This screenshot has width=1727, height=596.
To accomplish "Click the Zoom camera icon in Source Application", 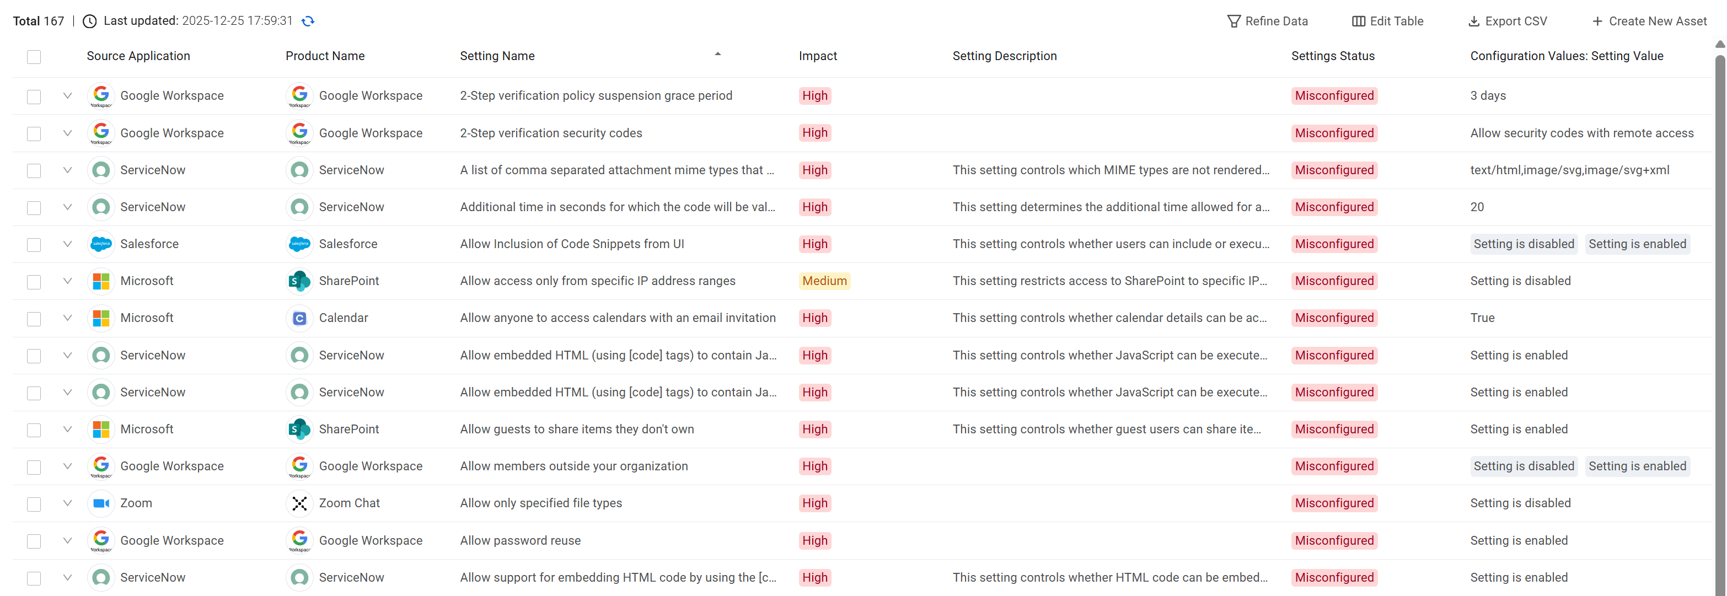I will tap(101, 503).
